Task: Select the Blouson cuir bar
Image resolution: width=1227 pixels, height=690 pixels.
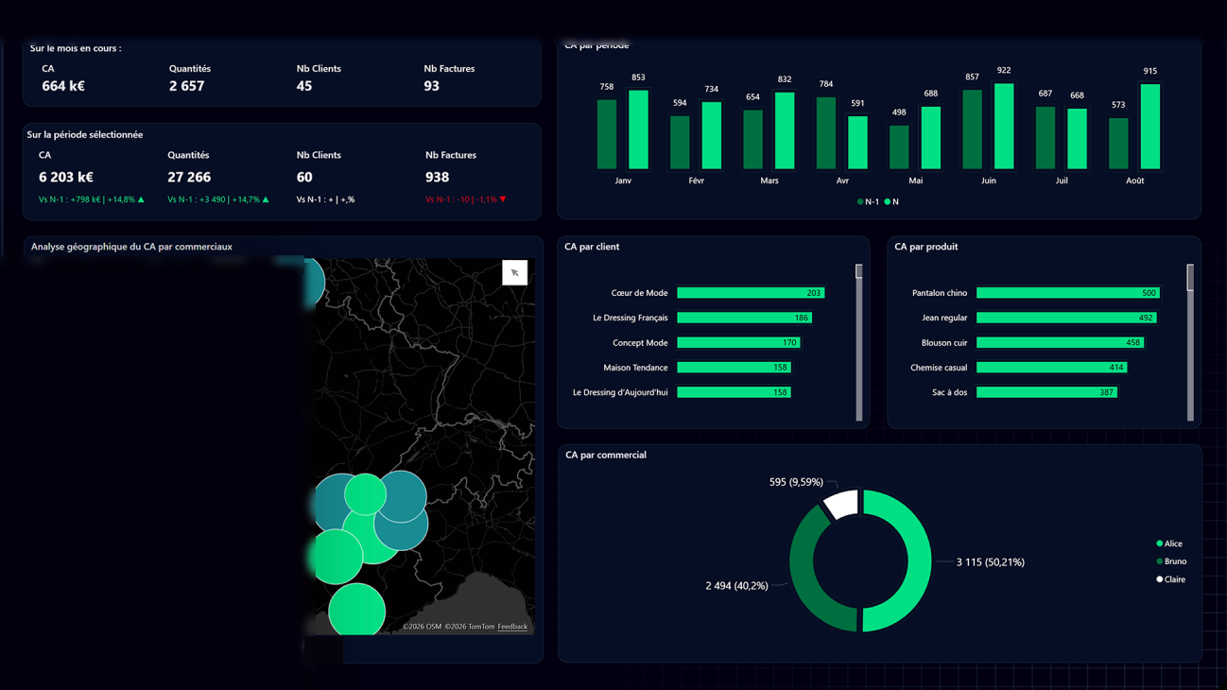Action: click(x=1060, y=342)
